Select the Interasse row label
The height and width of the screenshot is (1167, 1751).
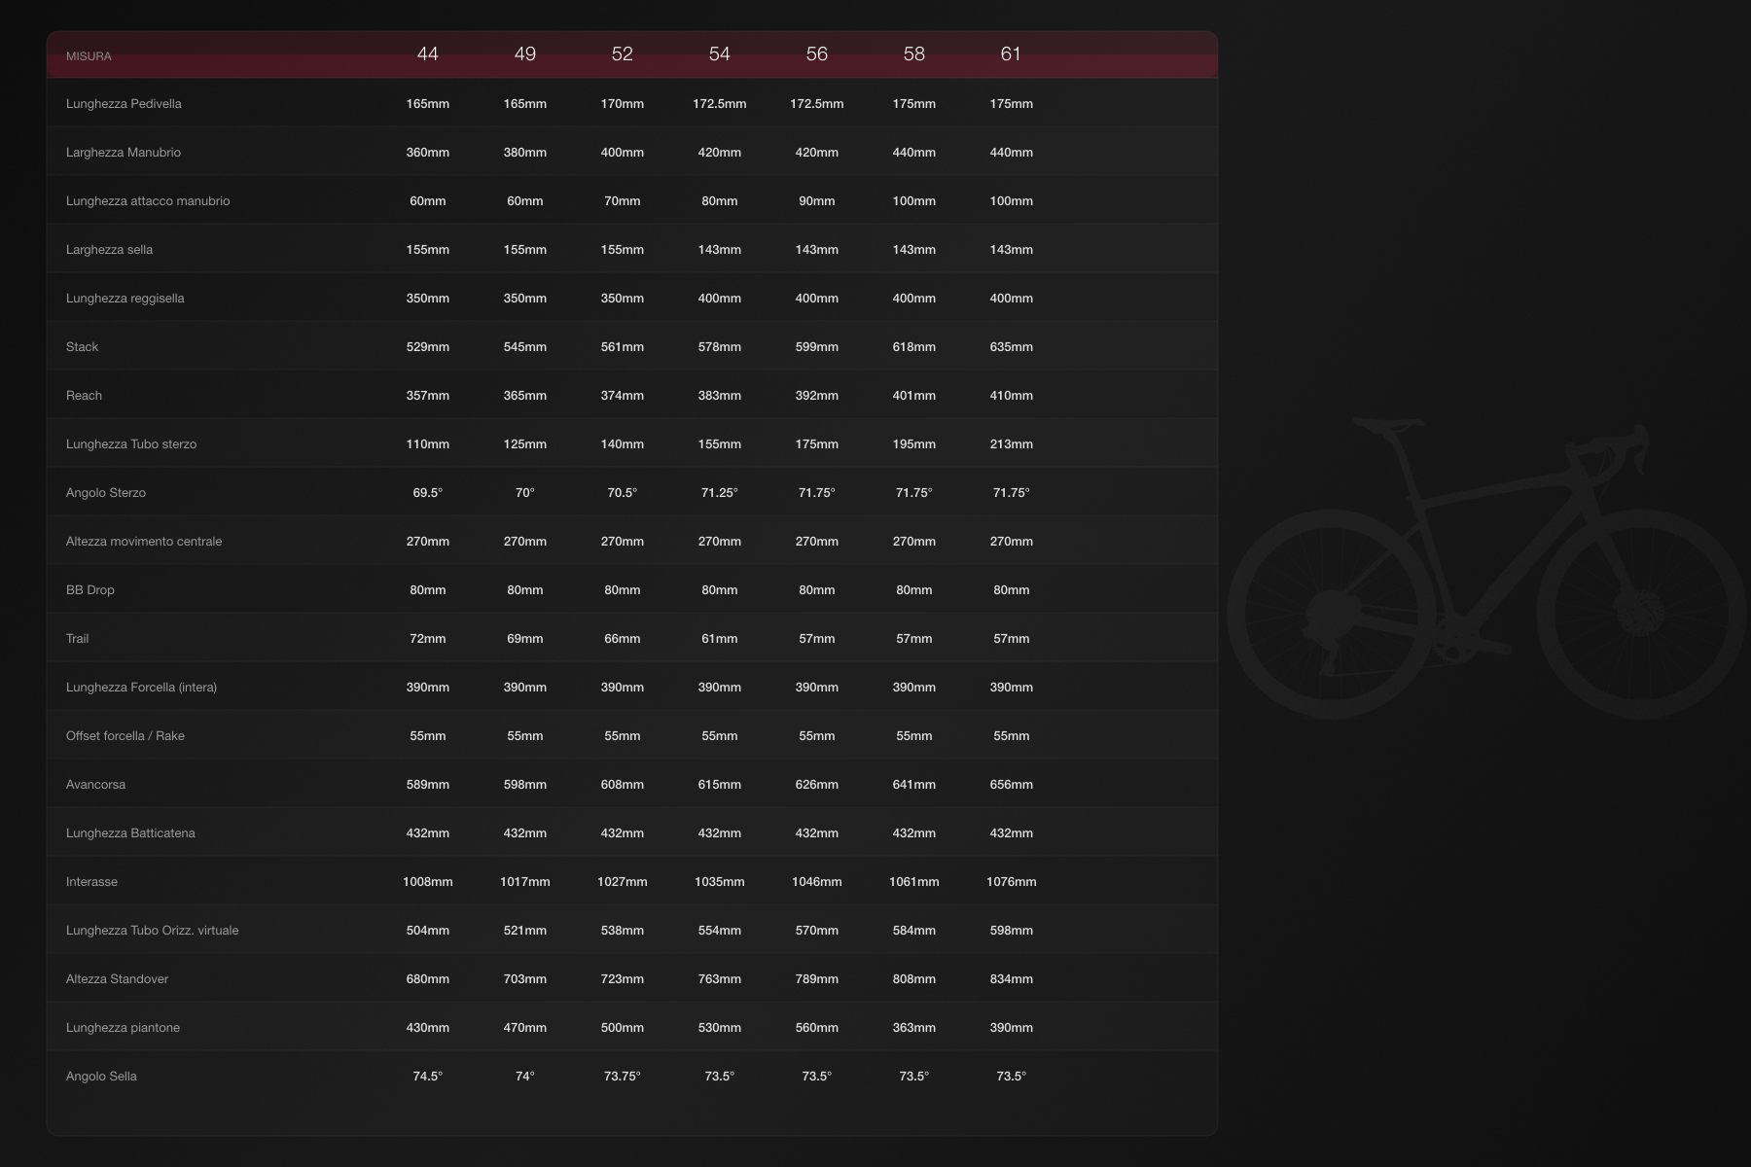91,881
